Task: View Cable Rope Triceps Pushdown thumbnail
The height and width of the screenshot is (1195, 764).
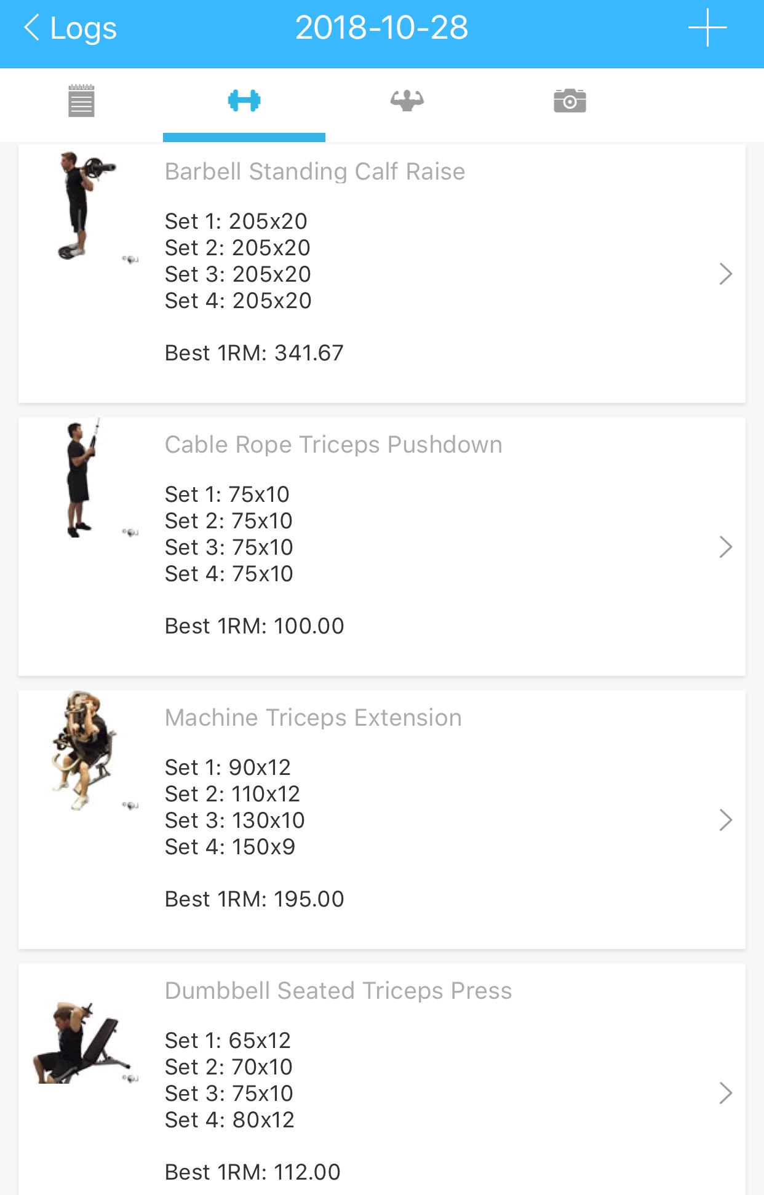Action: point(80,478)
